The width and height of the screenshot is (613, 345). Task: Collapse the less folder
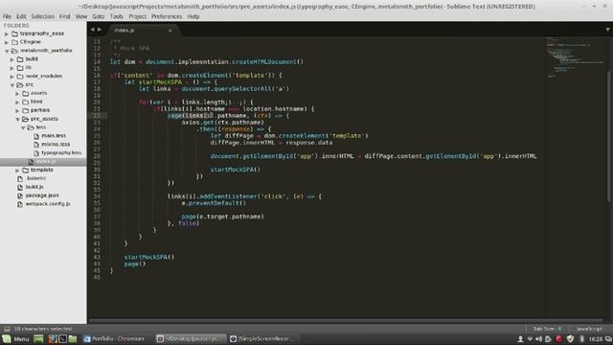(23, 127)
